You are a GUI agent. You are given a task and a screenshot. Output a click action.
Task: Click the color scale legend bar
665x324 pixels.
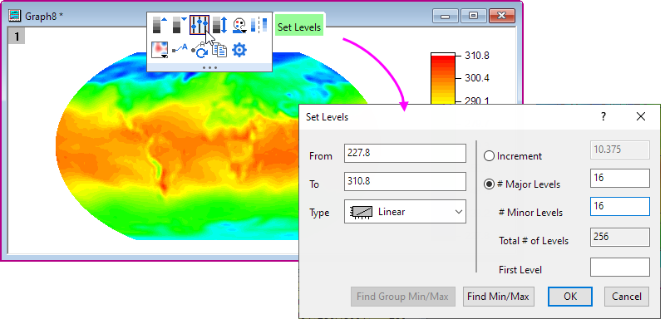[443, 78]
